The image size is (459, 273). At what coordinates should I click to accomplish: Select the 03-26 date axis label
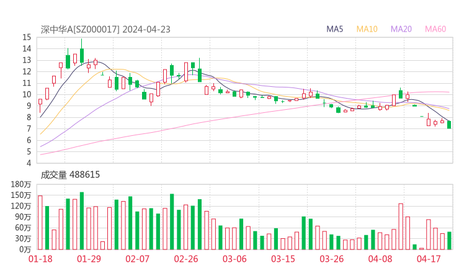[x=331, y=259]
